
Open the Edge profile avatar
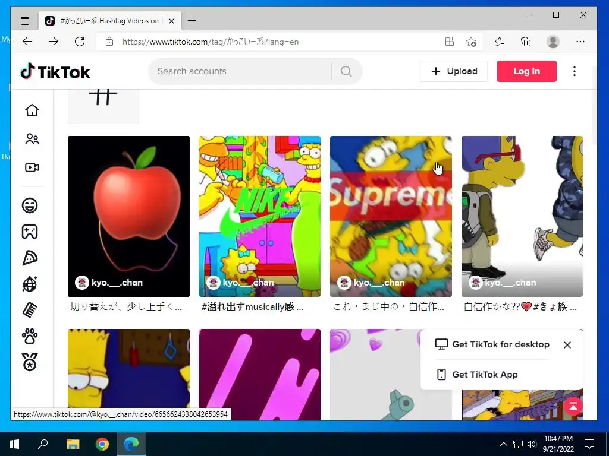(x=553, y=42)
